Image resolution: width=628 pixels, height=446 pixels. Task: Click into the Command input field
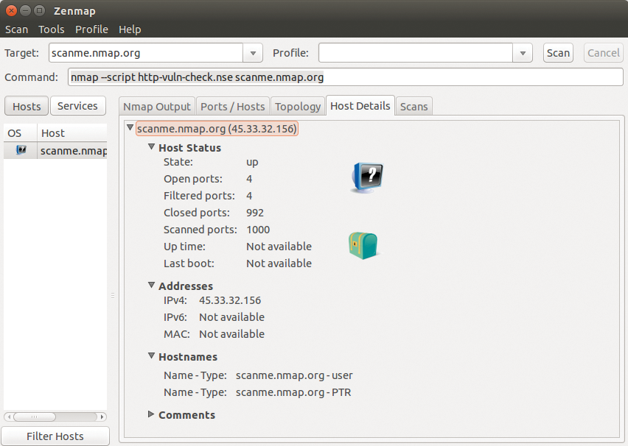click(345, 77)
